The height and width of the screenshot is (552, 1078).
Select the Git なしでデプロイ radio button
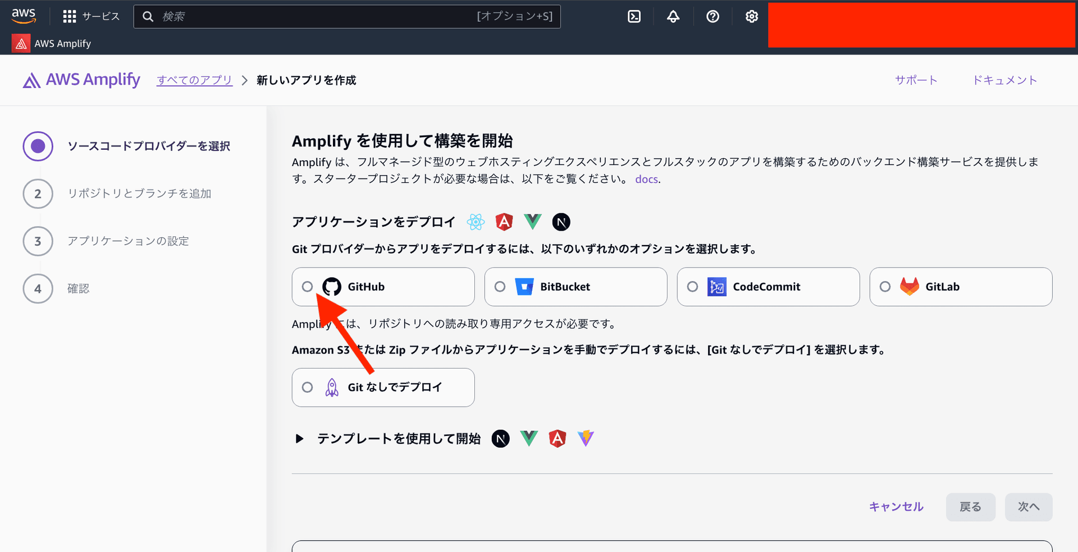(x=307, y=387)
